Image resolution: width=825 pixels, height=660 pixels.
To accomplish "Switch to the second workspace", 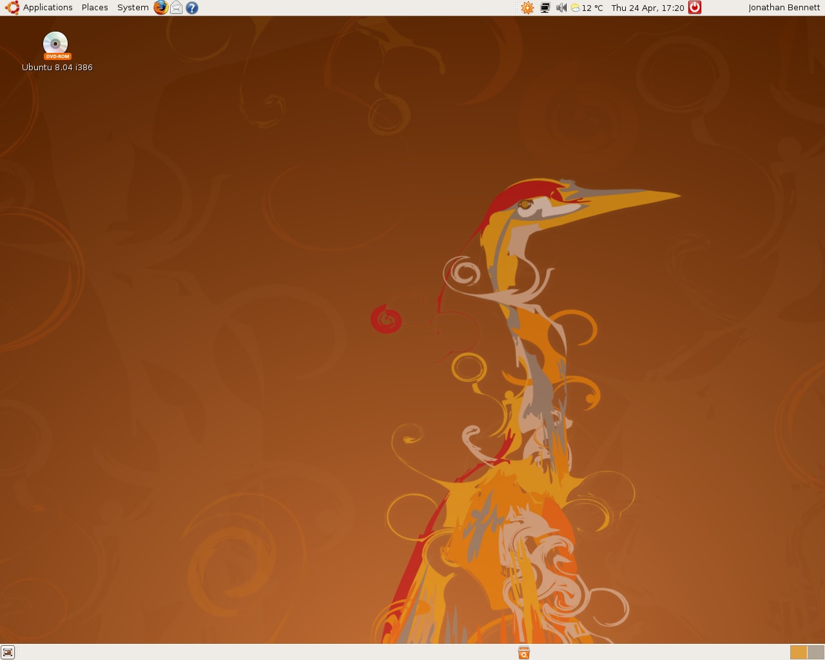I will pos(816,652).
